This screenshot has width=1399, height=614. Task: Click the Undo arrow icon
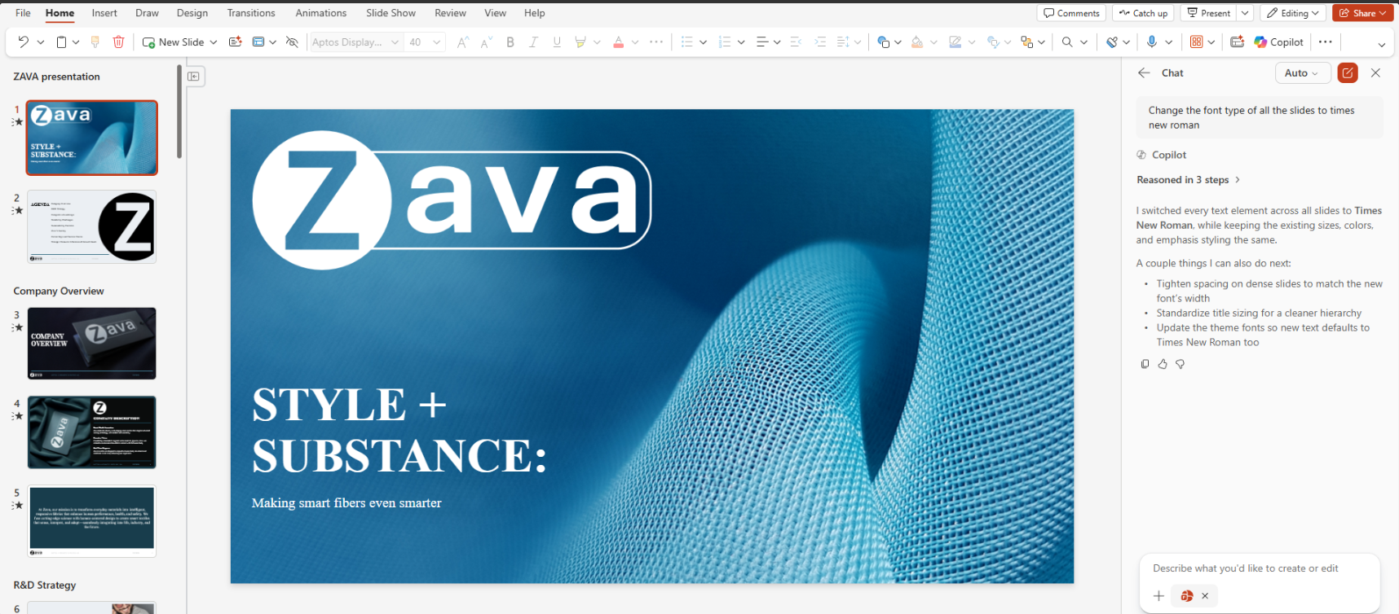pos(23,42)
